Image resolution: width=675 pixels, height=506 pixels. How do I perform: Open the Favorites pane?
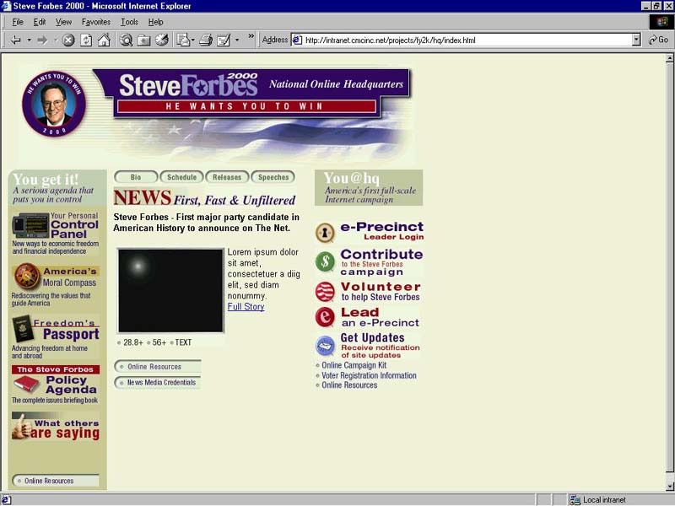(x=143, y=40)
